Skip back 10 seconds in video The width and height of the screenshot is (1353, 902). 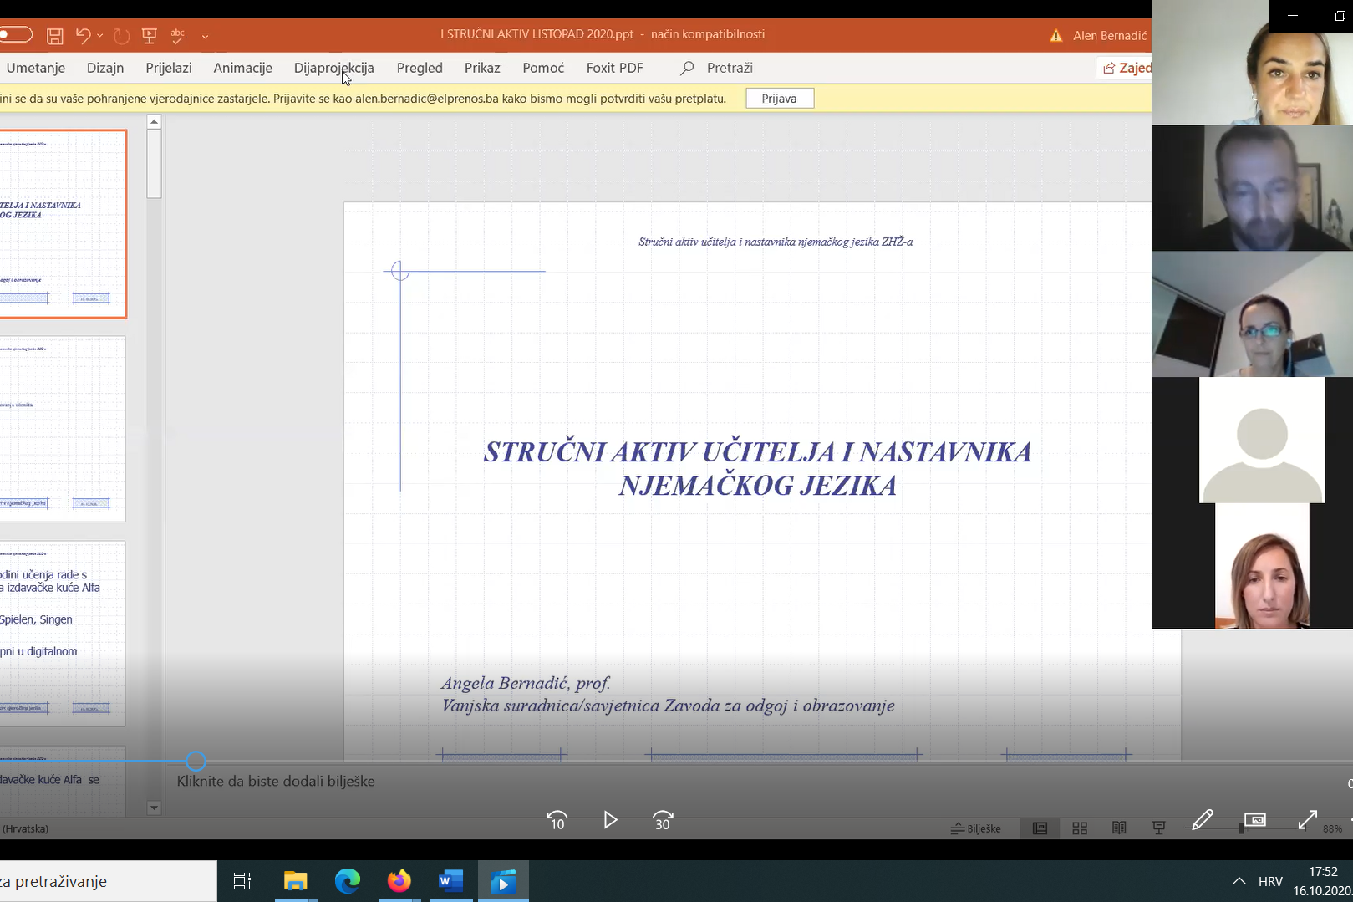click(x=557, y=821)
